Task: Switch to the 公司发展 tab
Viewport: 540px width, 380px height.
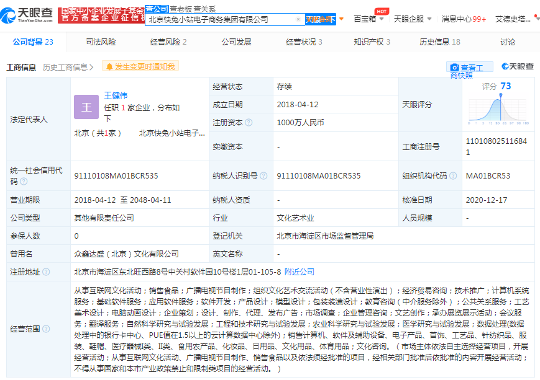Action: coord(237,42)
